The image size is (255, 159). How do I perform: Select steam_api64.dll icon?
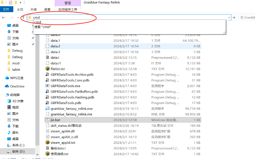click(x=47, y=131)
